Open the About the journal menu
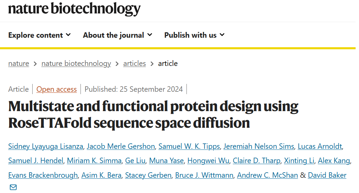359x193 pixels. 118,35
